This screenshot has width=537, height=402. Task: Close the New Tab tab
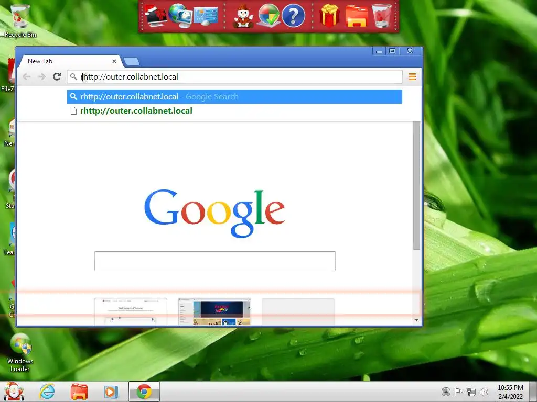[x=114, y=61]
